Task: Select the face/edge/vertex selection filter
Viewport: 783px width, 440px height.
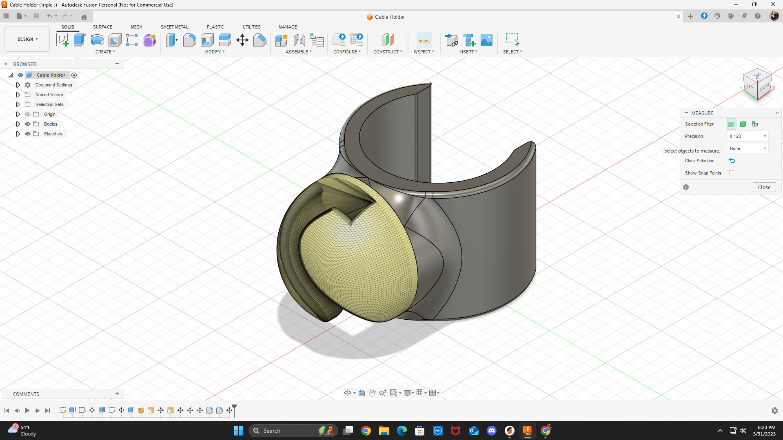Action: tap(731, 124)
